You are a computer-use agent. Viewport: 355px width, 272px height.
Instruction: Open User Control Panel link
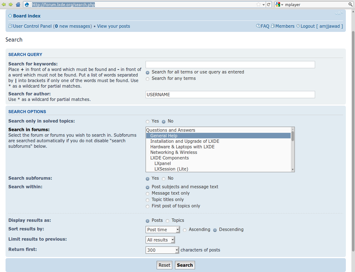(32, 26)
